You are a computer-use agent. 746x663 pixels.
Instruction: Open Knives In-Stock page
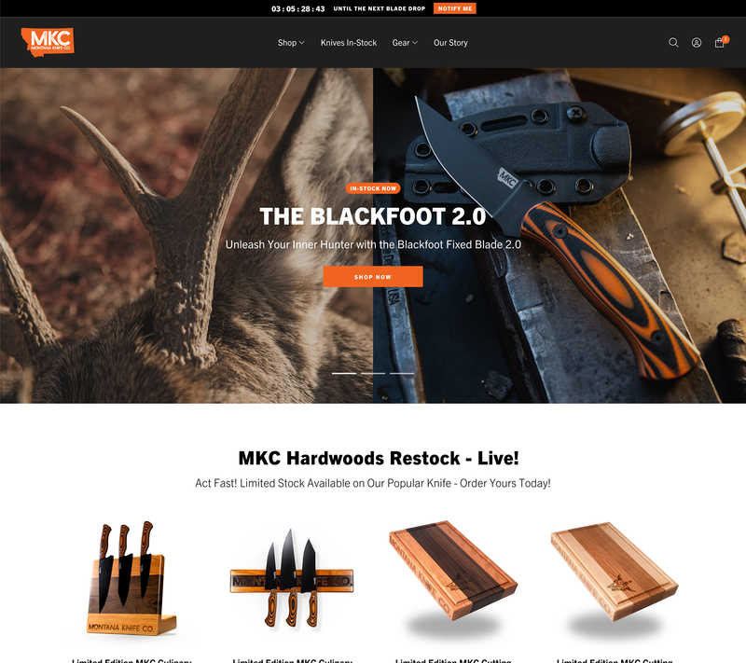[x=348, y=43]
